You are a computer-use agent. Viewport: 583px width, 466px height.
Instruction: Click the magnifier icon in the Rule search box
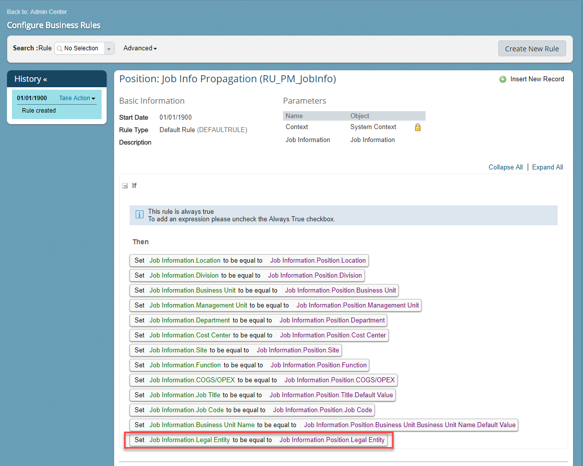[59, 48]
